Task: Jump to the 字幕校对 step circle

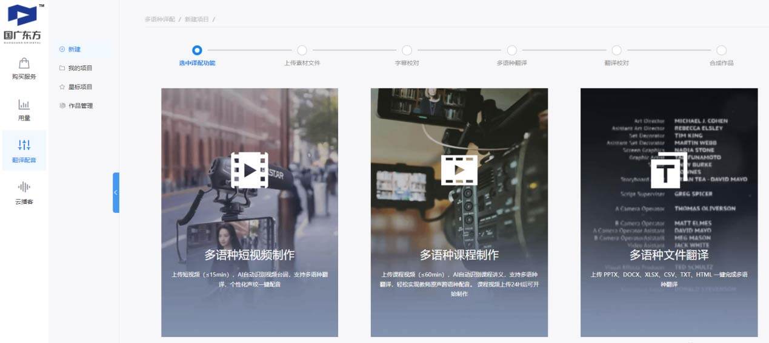Action: (x=407, y=50)
